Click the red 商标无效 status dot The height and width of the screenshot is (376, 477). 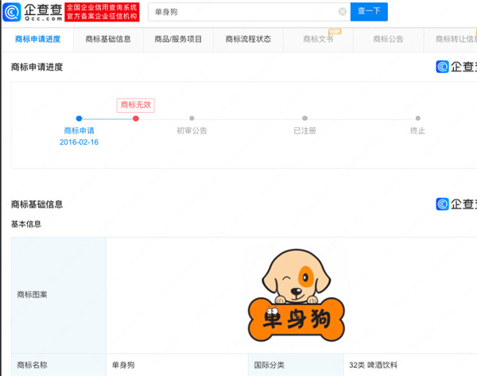136,118
